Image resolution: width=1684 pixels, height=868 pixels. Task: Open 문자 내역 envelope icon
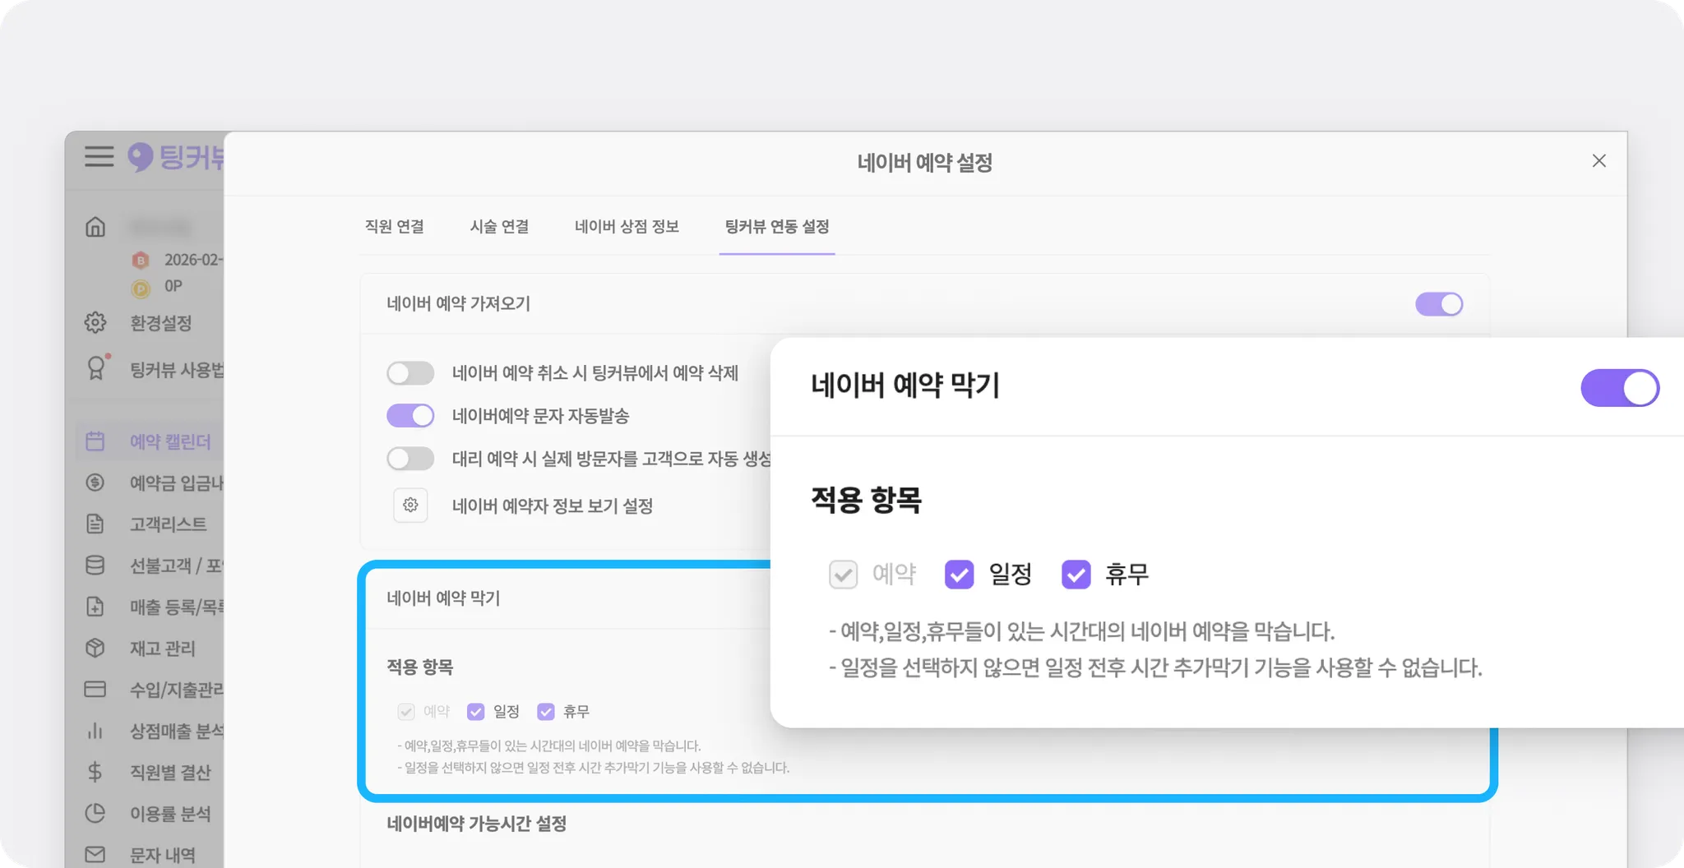95,855
